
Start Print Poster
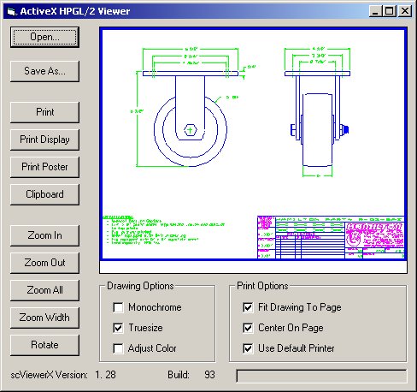[44, 167]
